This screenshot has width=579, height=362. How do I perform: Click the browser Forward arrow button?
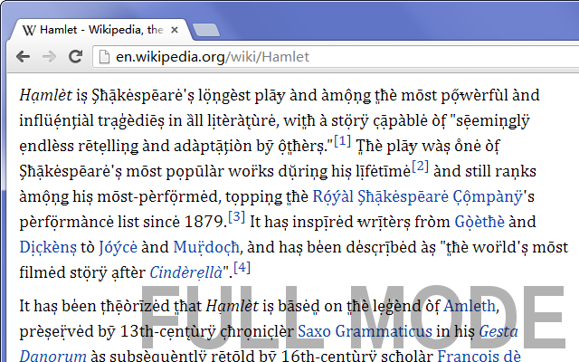point(49,56)
